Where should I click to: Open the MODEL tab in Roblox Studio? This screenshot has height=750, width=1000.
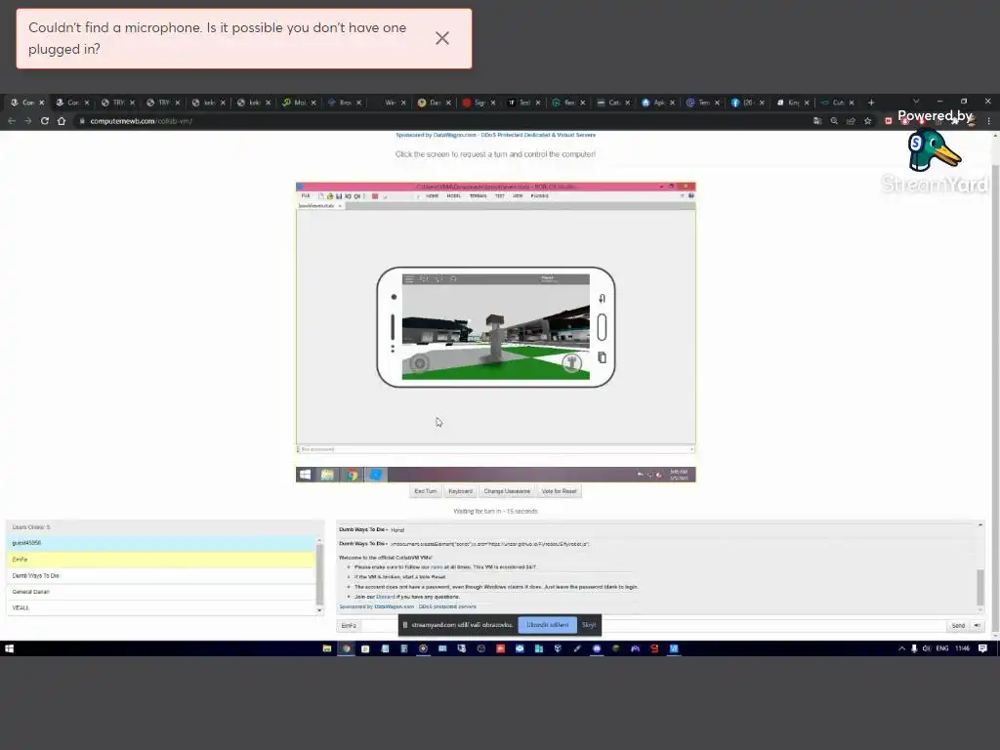pos(453,195)
